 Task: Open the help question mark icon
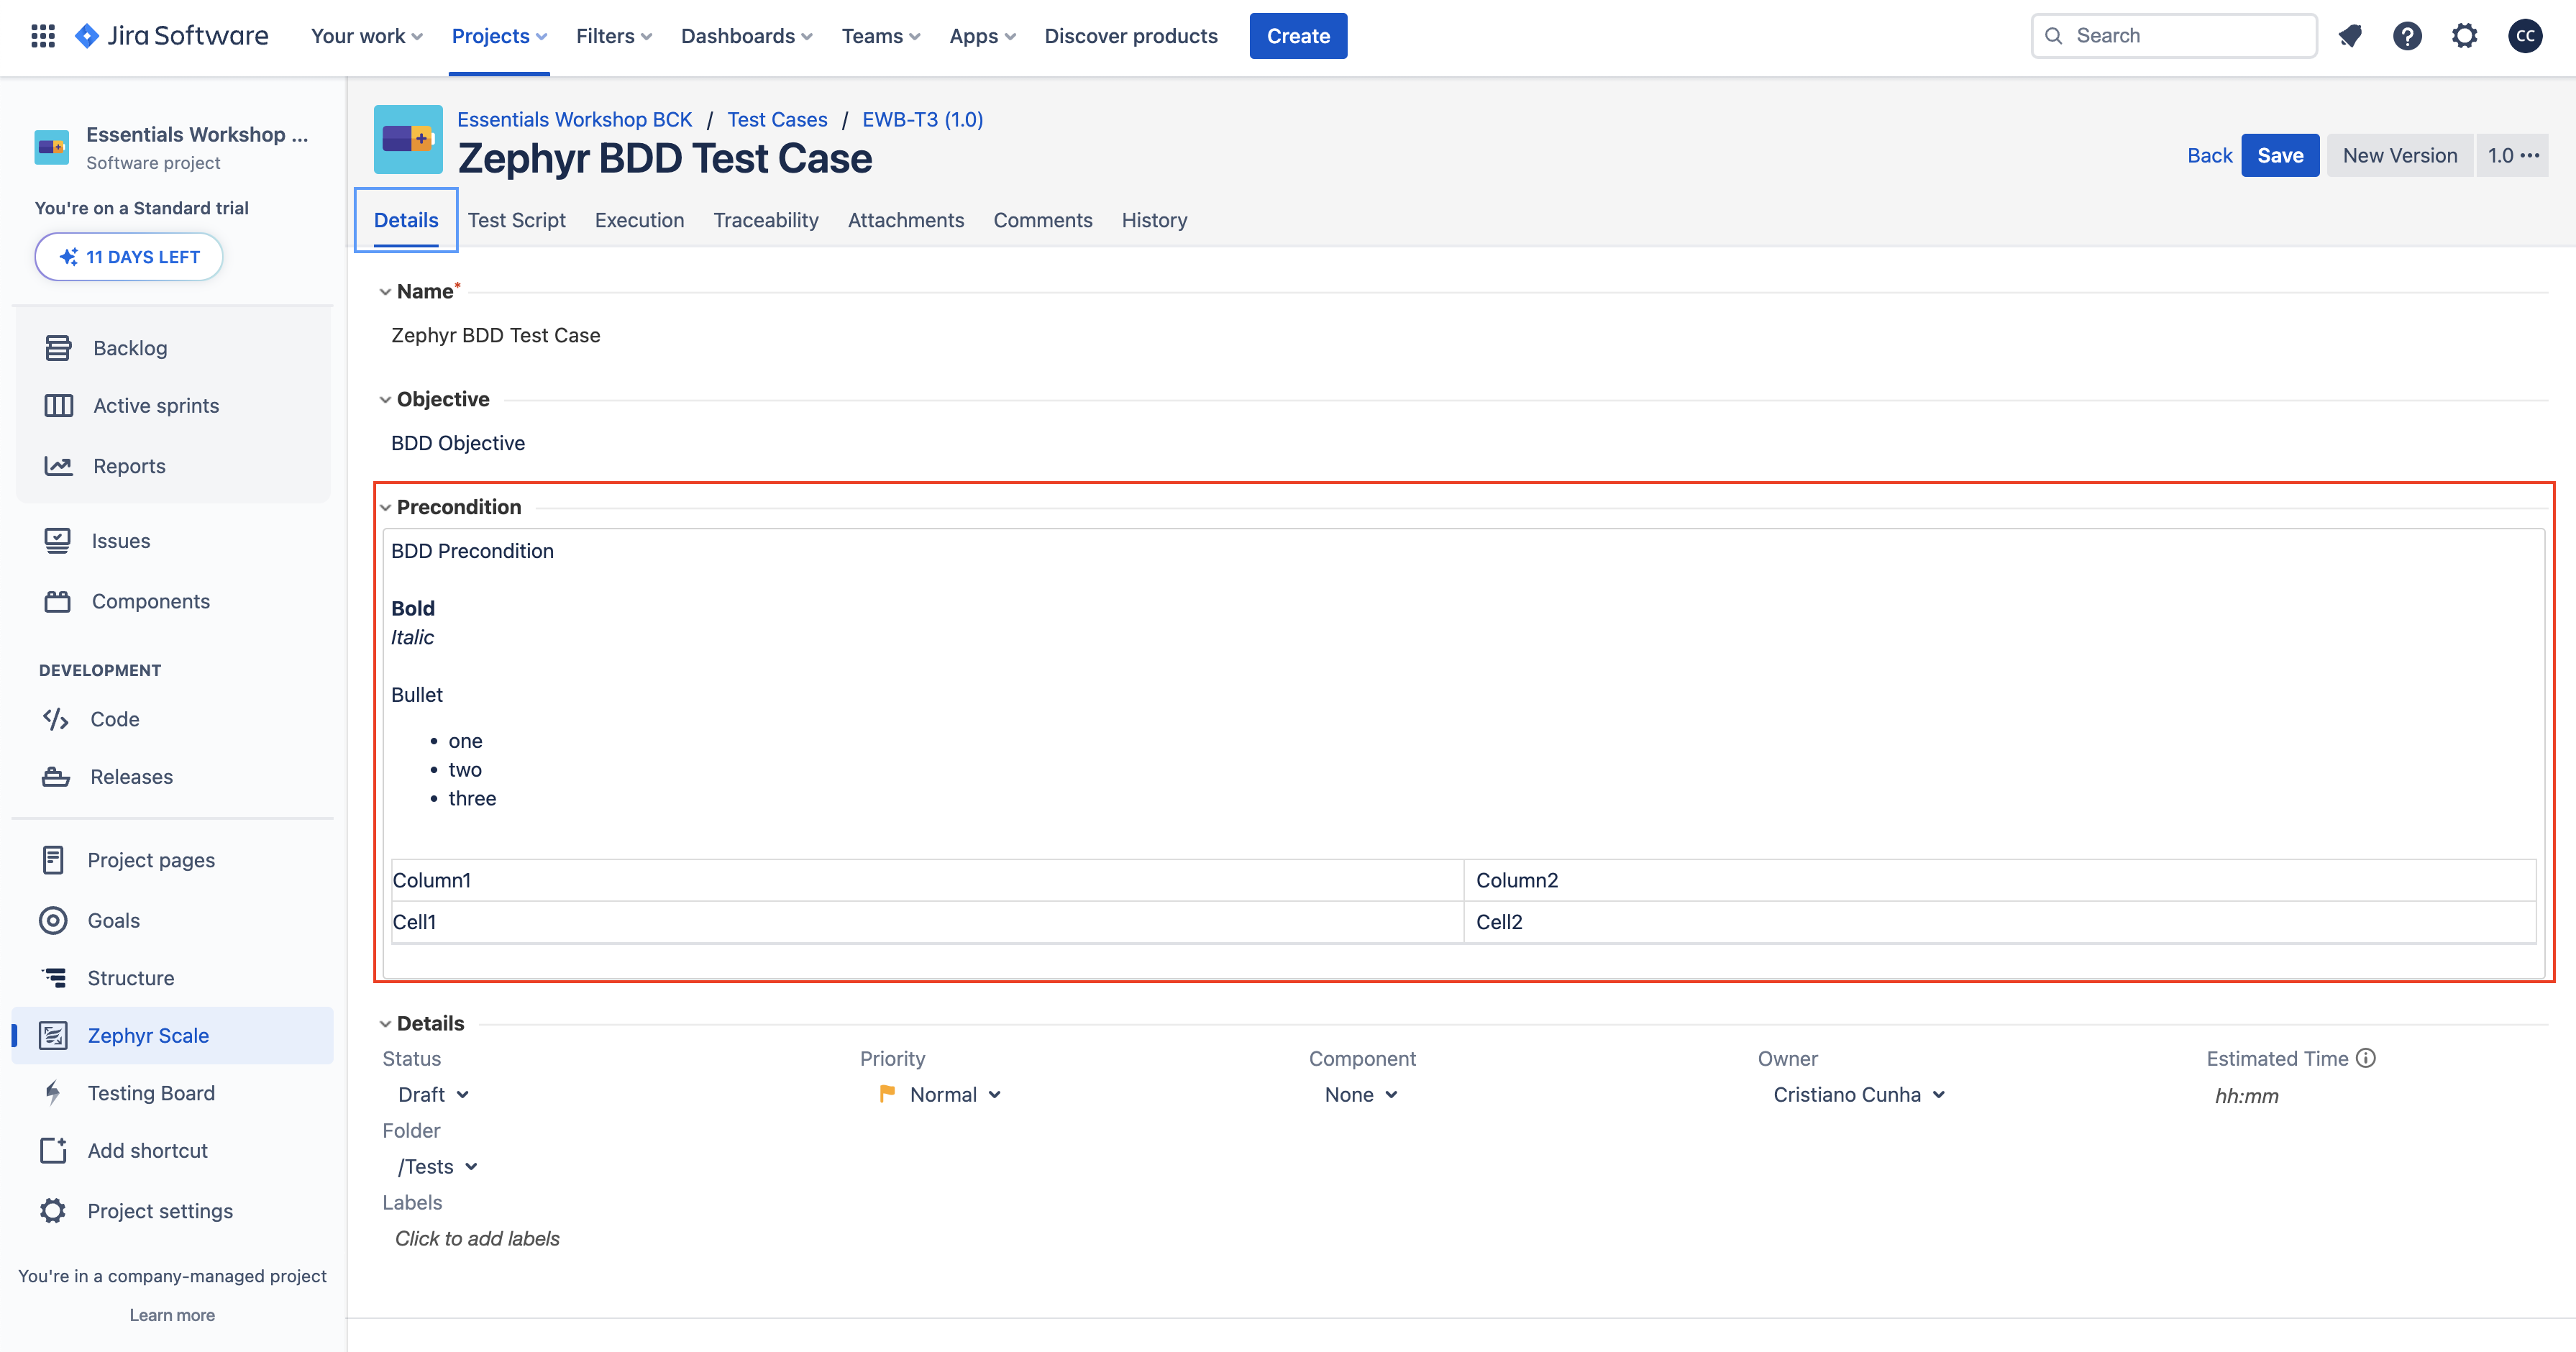pyautogui.click(x=2407, y=36)
